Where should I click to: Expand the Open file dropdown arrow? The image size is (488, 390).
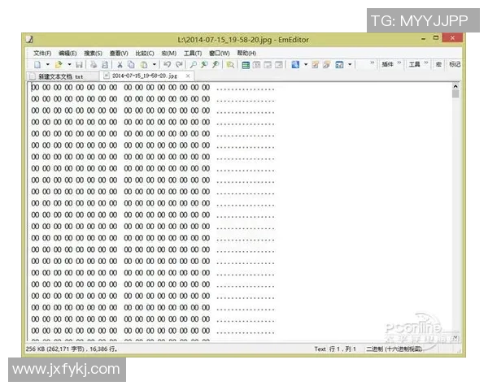point(69,64)
